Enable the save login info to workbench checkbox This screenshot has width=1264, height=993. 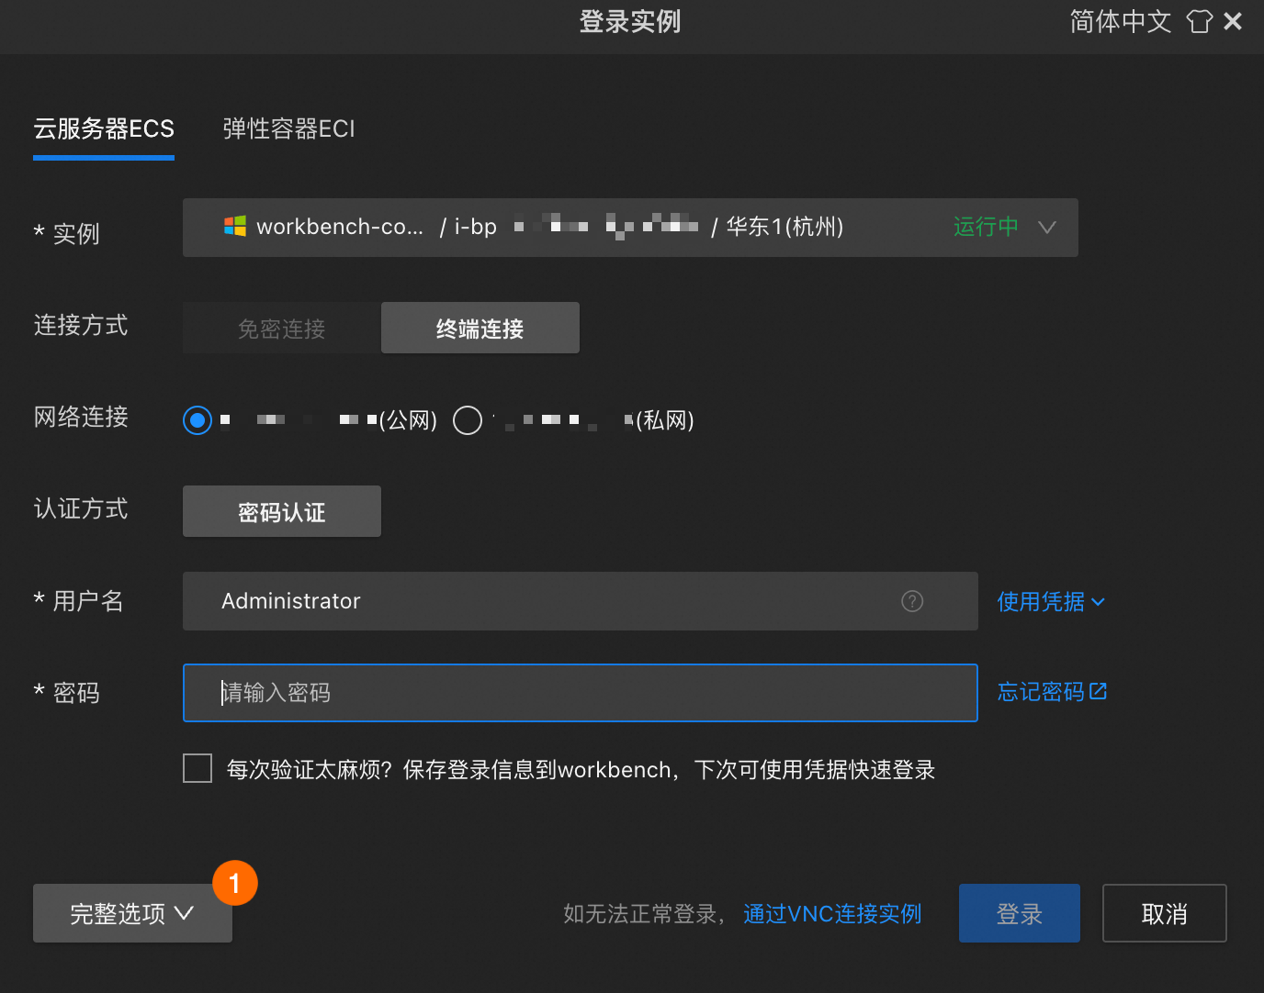pyautogui.click(x=197, y=768)
